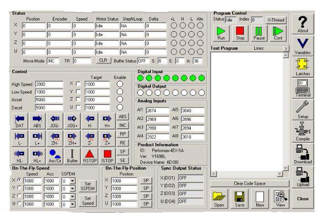The height and width of the screenshot is (213, 315).
Task: Open the Setup wrench icon
Action: click(303, 110)
